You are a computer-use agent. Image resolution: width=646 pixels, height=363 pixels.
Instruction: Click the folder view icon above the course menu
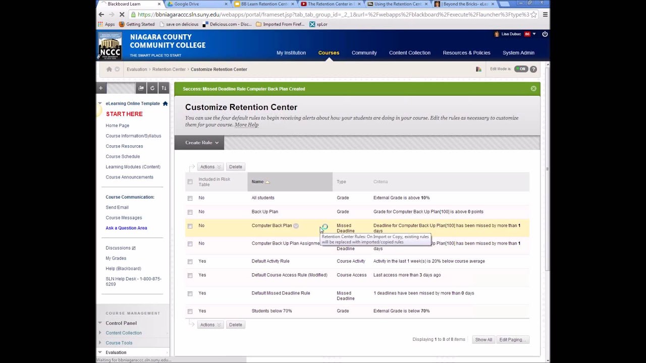[141, 88]
